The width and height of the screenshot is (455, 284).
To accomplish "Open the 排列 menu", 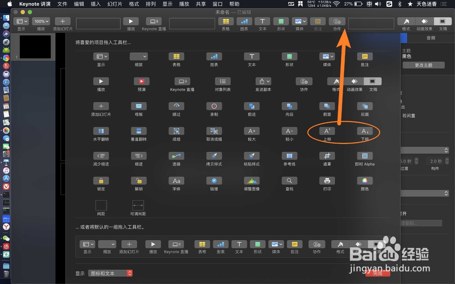I will [x=151, y=4].
